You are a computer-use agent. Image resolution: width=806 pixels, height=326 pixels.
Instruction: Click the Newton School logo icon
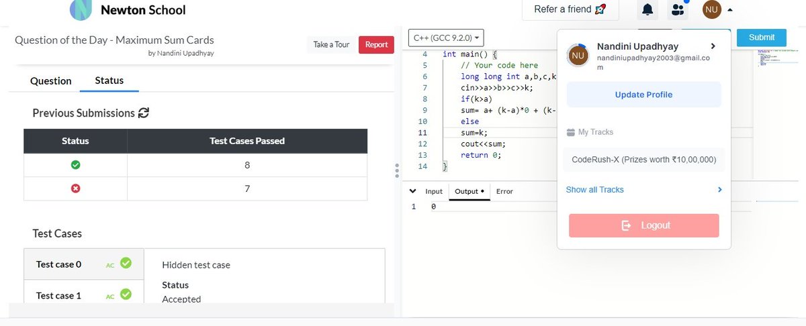tap(81, 9)
